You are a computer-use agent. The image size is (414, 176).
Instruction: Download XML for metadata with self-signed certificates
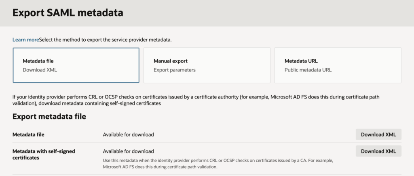(378, 151)
